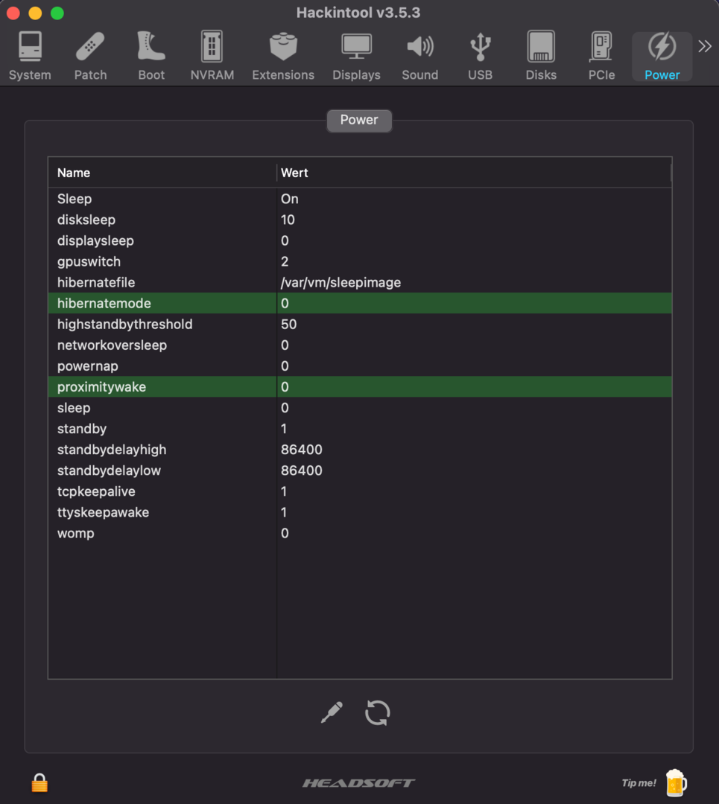Select the tcpkeepalive row
This screenshot has height=804, width=719.
(x=360, y=492)
